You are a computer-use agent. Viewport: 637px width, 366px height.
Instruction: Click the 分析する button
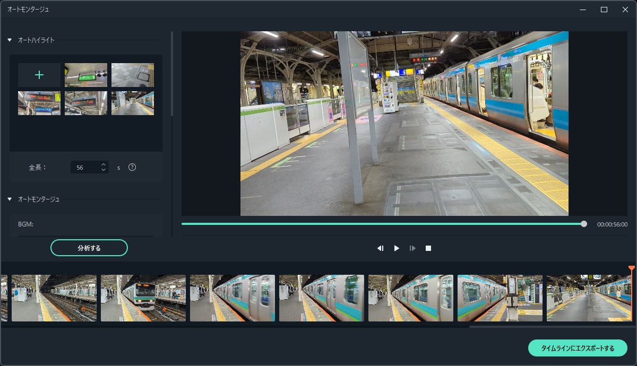(89, 248)
